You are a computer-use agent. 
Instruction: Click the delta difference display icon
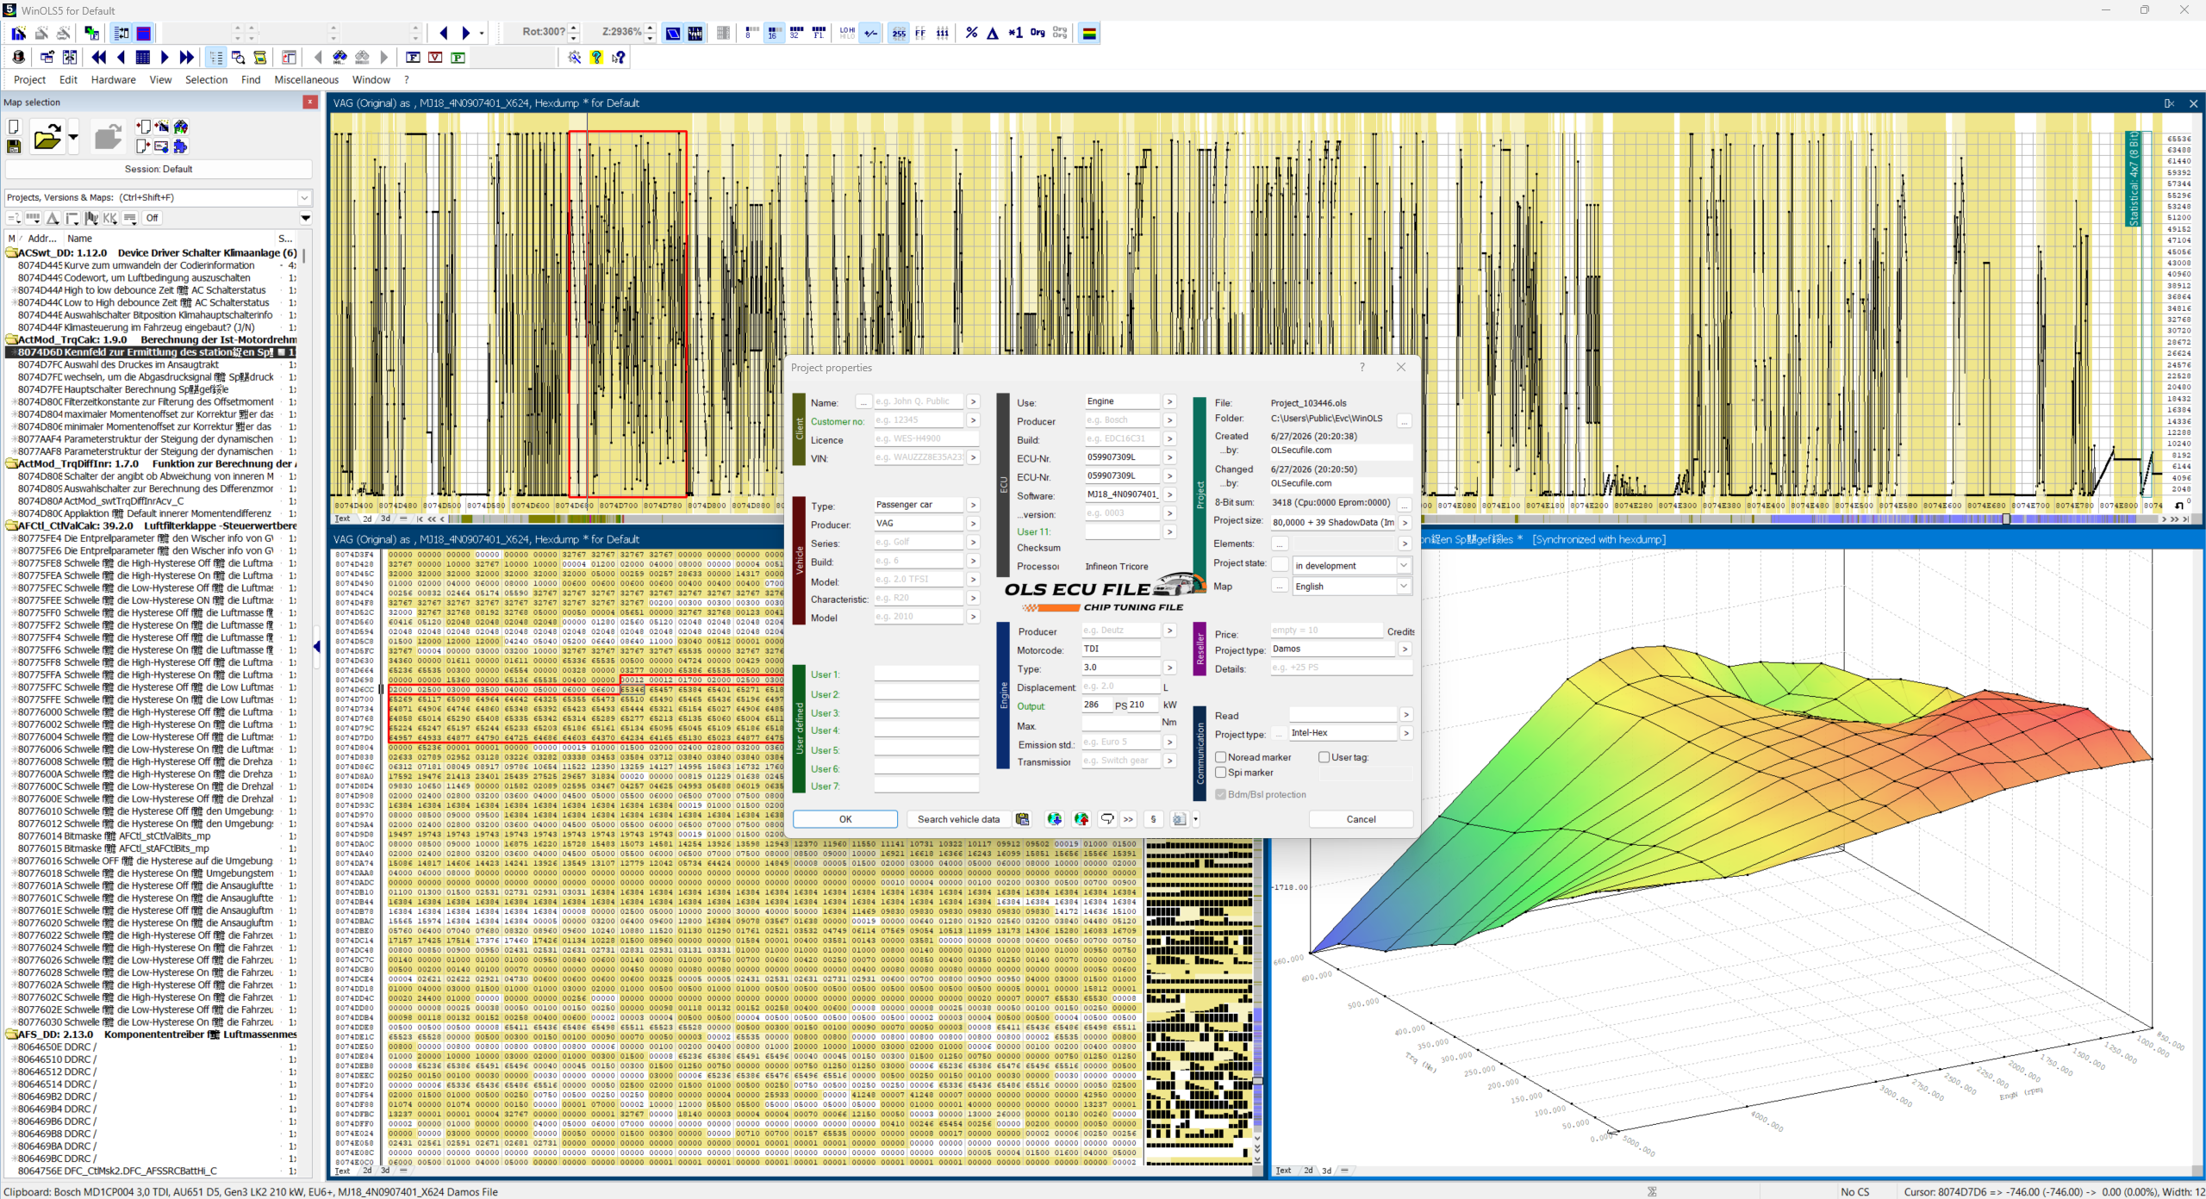pos(993,33)
